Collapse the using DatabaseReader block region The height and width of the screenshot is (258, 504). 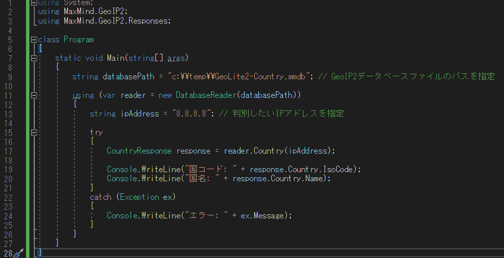(x=34, y=95)
